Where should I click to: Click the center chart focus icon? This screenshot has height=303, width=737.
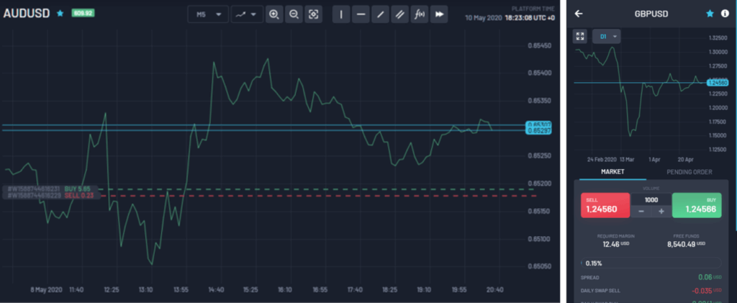[313, 14]
